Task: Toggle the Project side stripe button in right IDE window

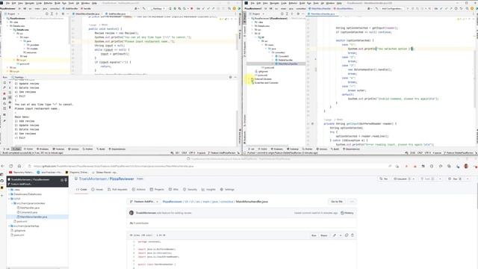Action: (x=245, y=18)
